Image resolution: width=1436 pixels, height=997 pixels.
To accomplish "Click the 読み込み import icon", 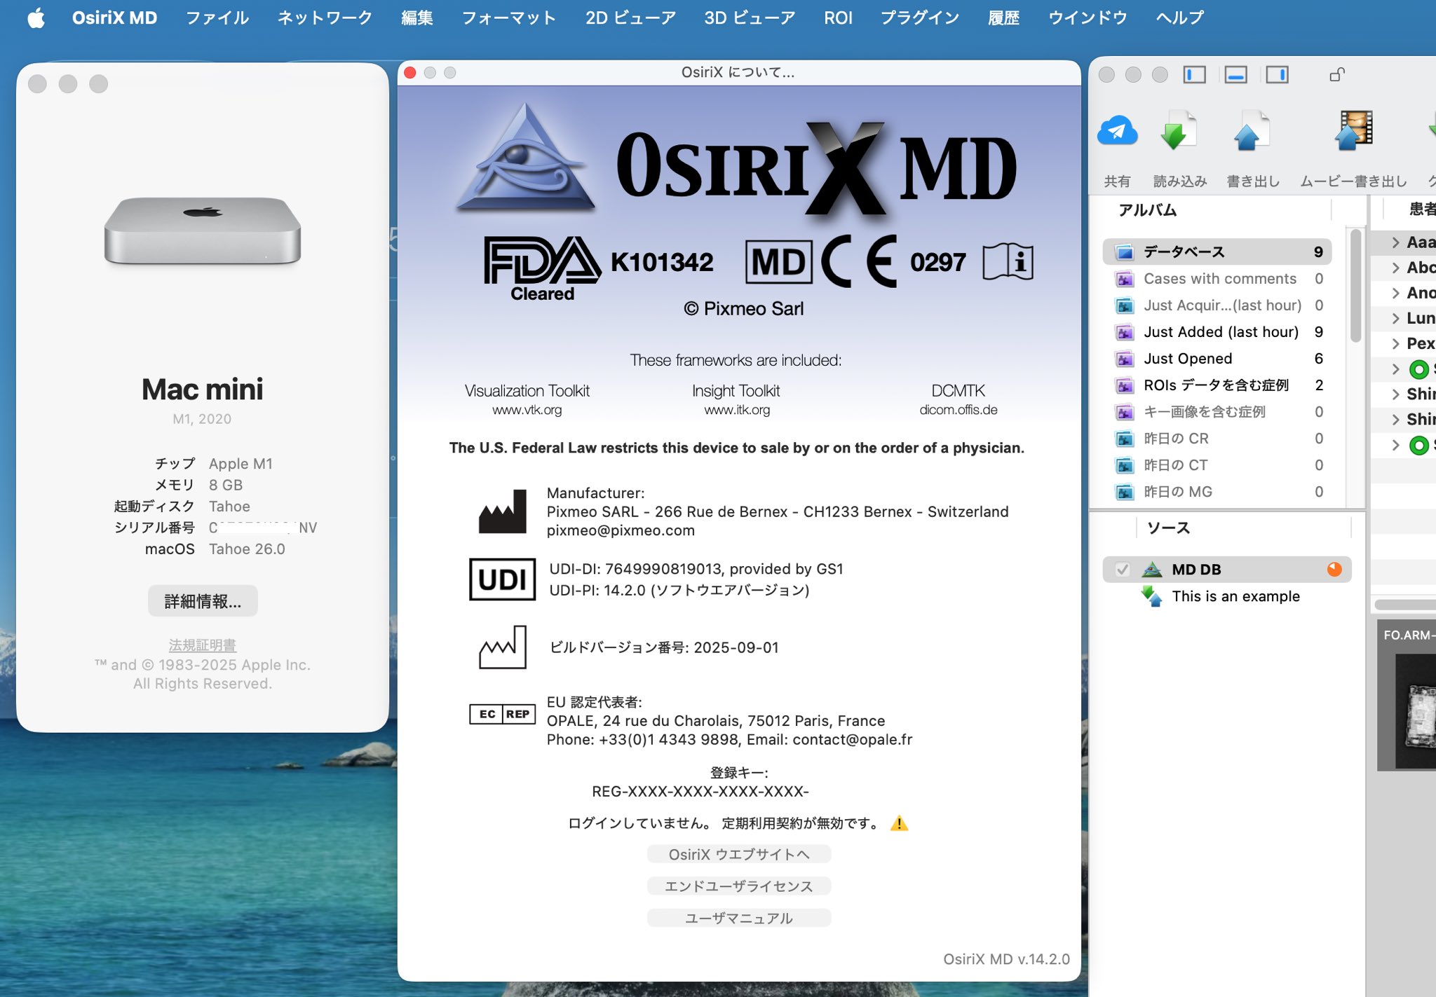I will pos(1178,131).
